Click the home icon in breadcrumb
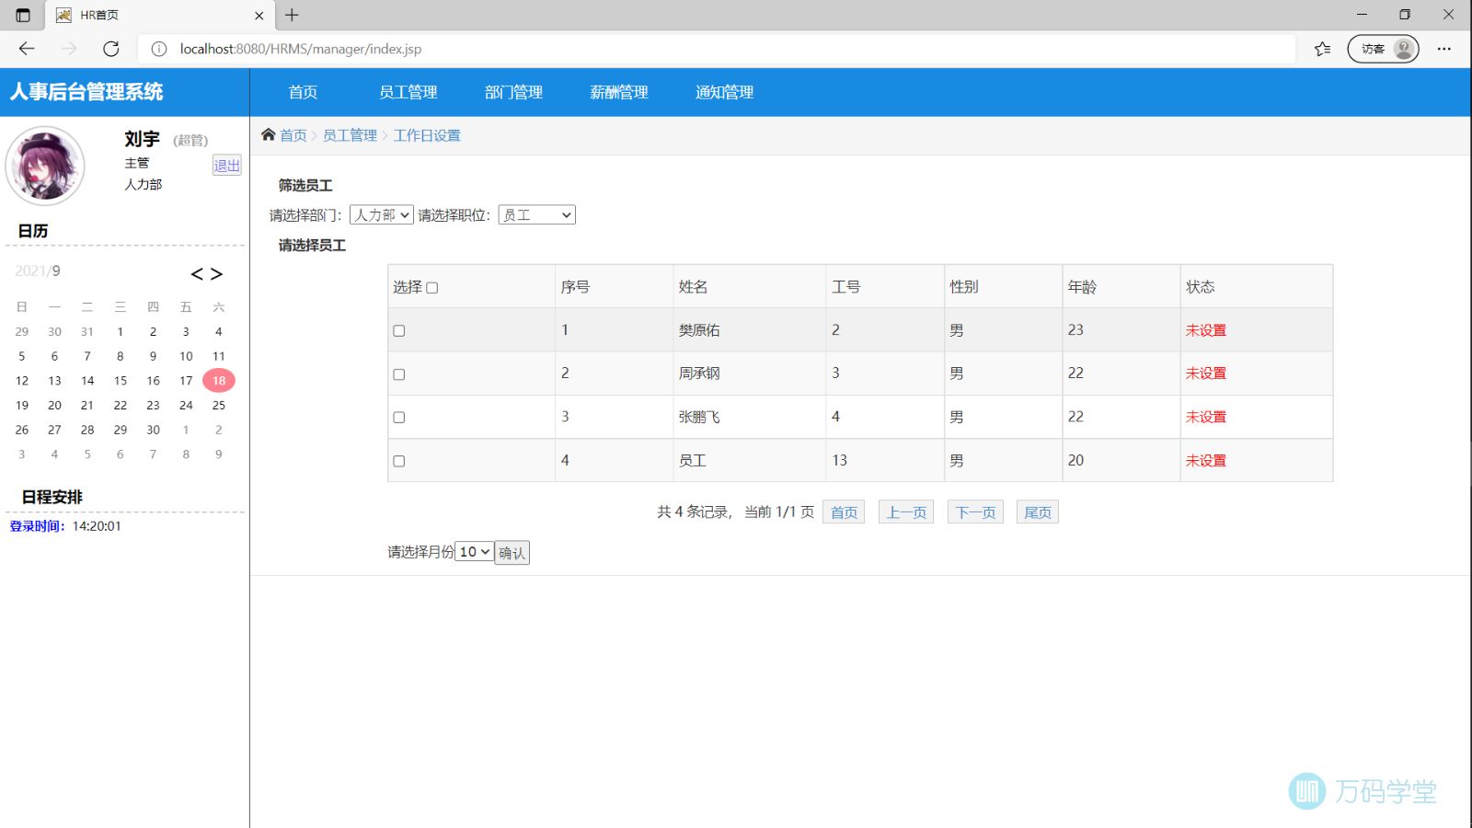1472x828 pixels. (269, 135)
